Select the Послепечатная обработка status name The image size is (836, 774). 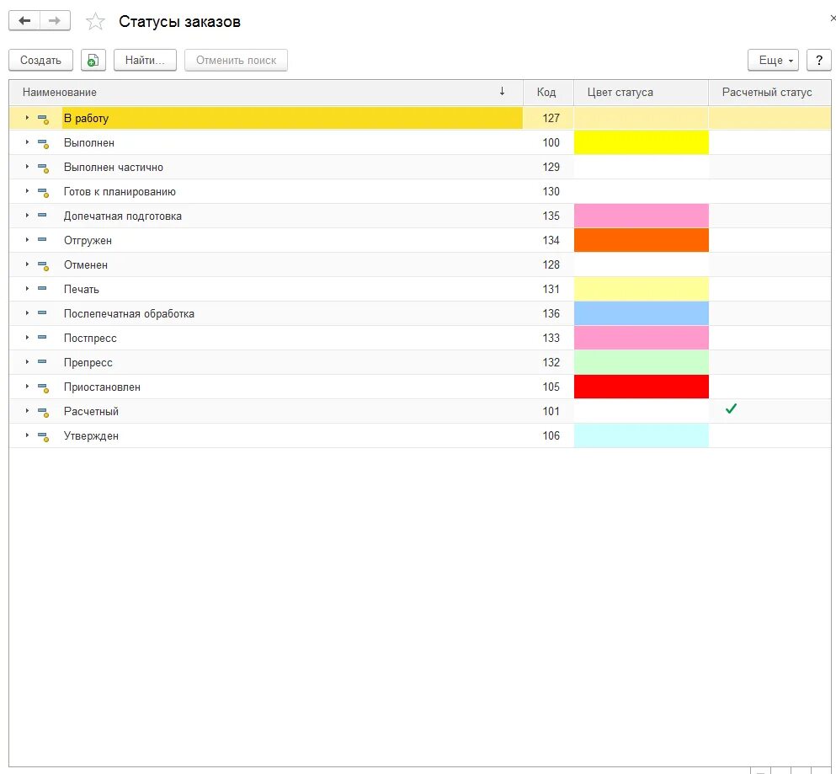[x=129, y=313]
